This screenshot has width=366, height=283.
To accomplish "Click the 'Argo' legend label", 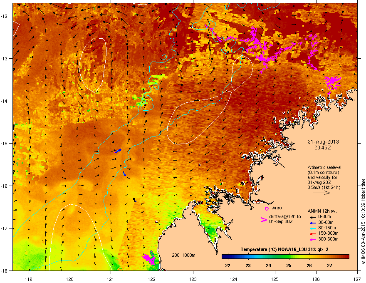I will click(x=277, y=208).
